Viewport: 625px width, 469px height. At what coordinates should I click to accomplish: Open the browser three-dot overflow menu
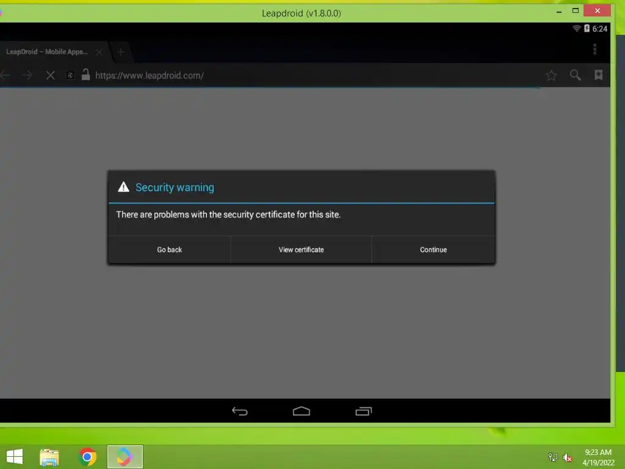(x=594, y=49)
